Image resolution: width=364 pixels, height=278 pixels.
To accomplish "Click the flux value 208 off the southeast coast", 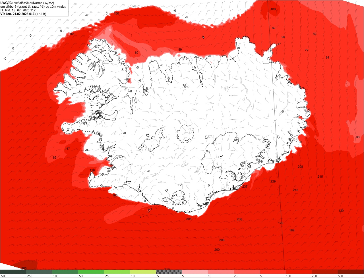I will (x=300, y=167).
